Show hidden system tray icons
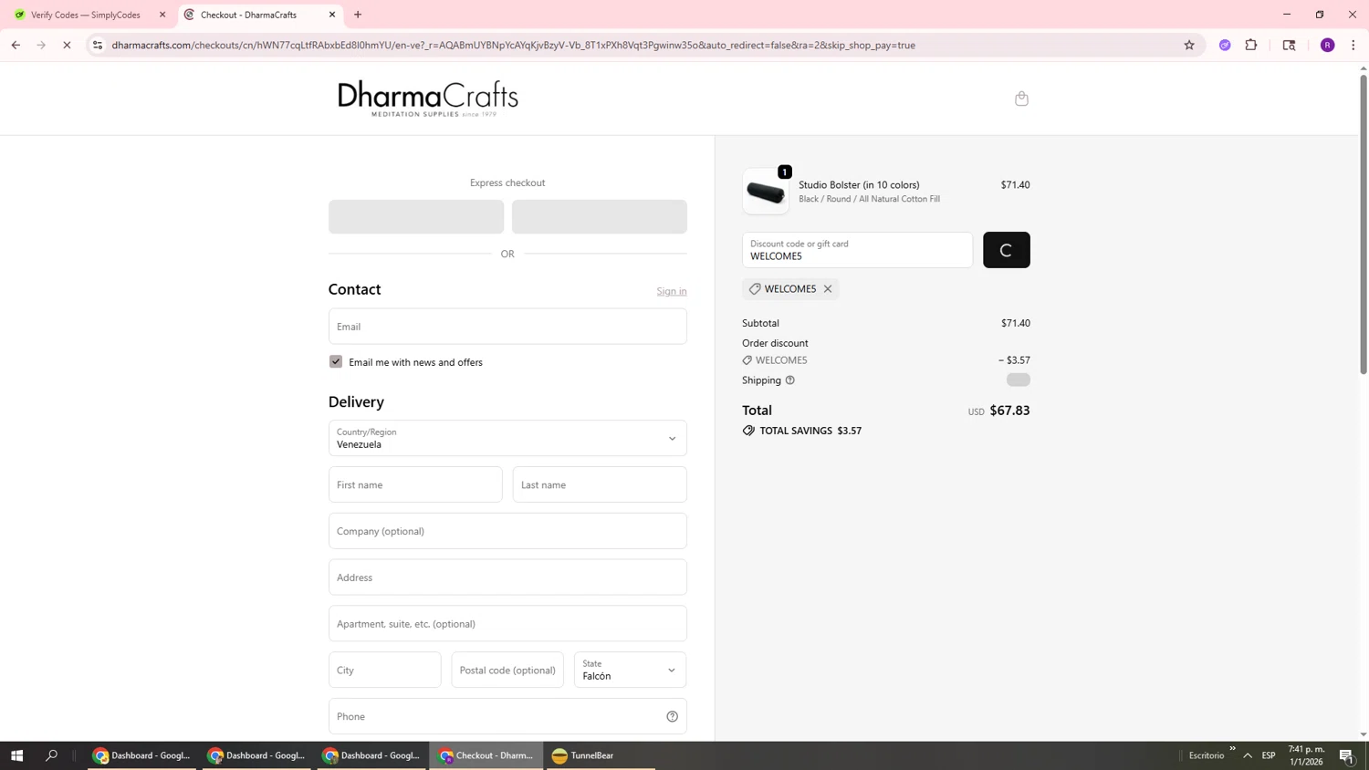This screenshot has width=1369, height=770. [x=1247, y=755]
